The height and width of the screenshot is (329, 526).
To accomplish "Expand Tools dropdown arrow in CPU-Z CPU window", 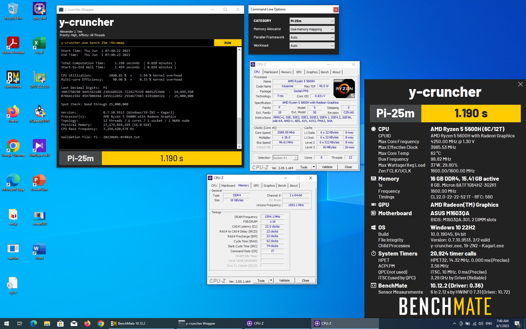I will (314, 167).
